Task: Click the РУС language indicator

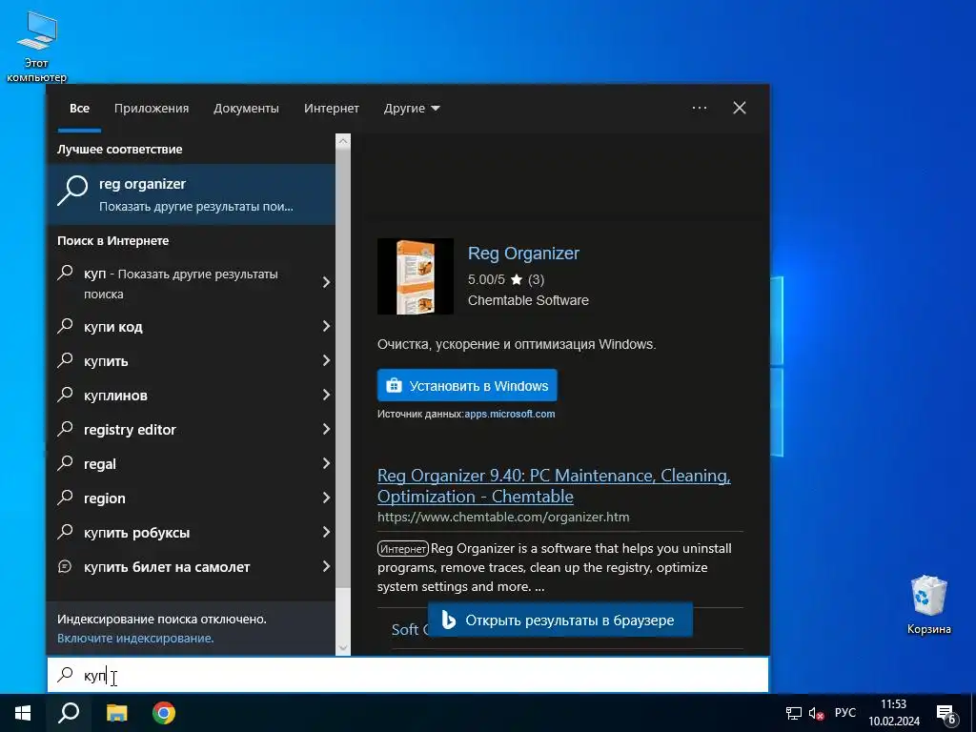Action: (845, 713)
